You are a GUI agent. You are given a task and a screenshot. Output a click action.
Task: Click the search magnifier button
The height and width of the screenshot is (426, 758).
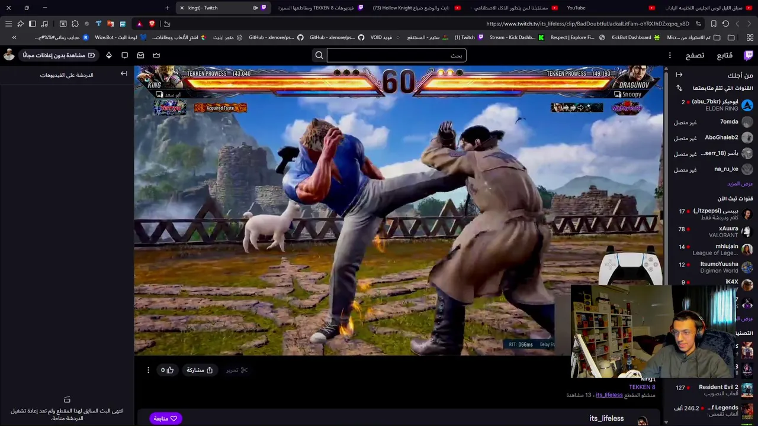tap(319, 56)
